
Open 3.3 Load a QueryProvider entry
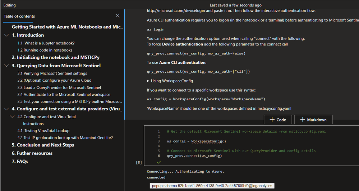click(x=59, y=87)
